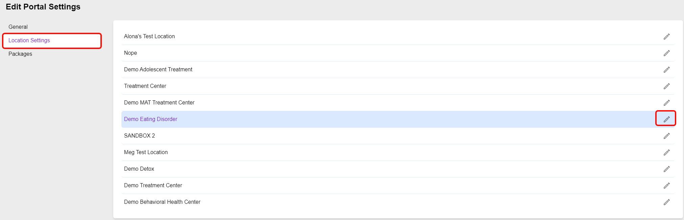Edit the Nope location
The image size is (684, 220).
click(666, 53)
